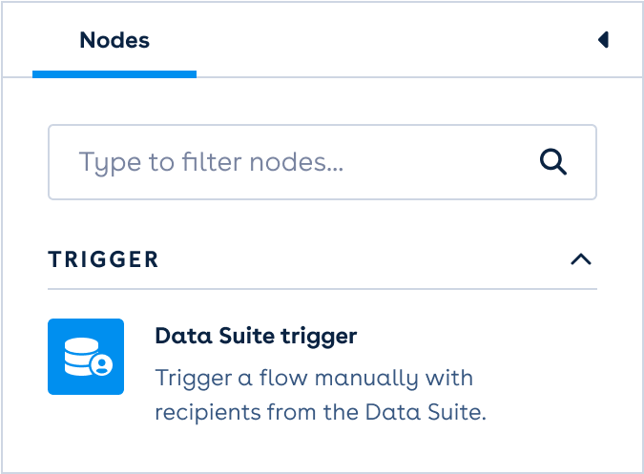
Task: Hide the panel with the left-pointing triangle
Action: [603, 39]
